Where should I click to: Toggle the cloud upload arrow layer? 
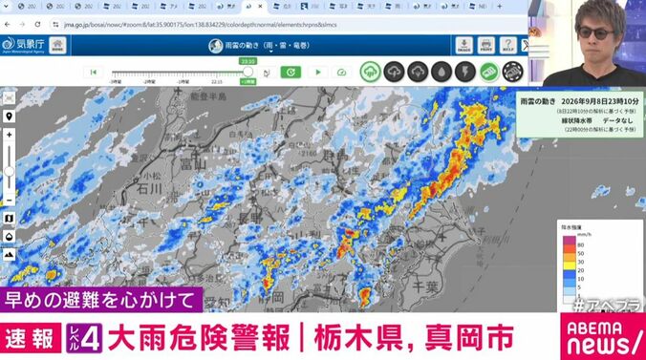[394, 72]
